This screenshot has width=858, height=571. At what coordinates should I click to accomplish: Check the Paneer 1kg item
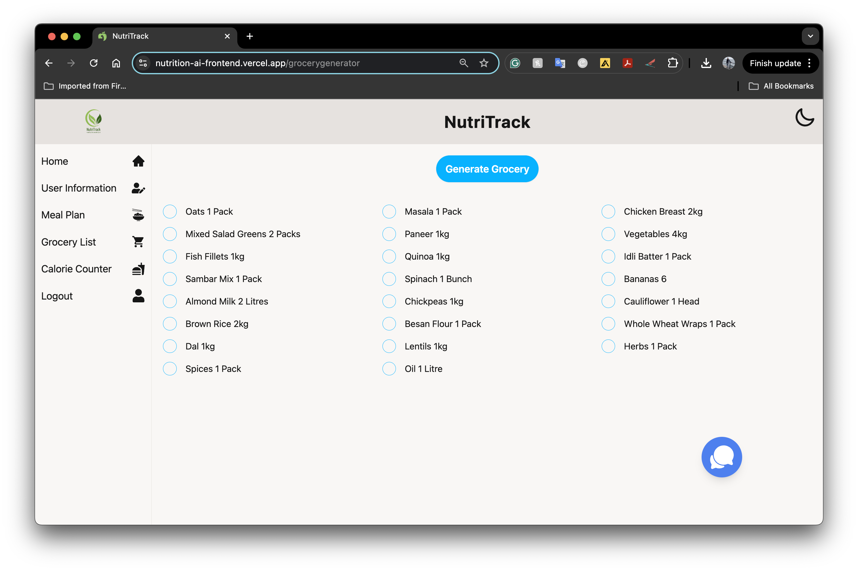pos(389,234)
